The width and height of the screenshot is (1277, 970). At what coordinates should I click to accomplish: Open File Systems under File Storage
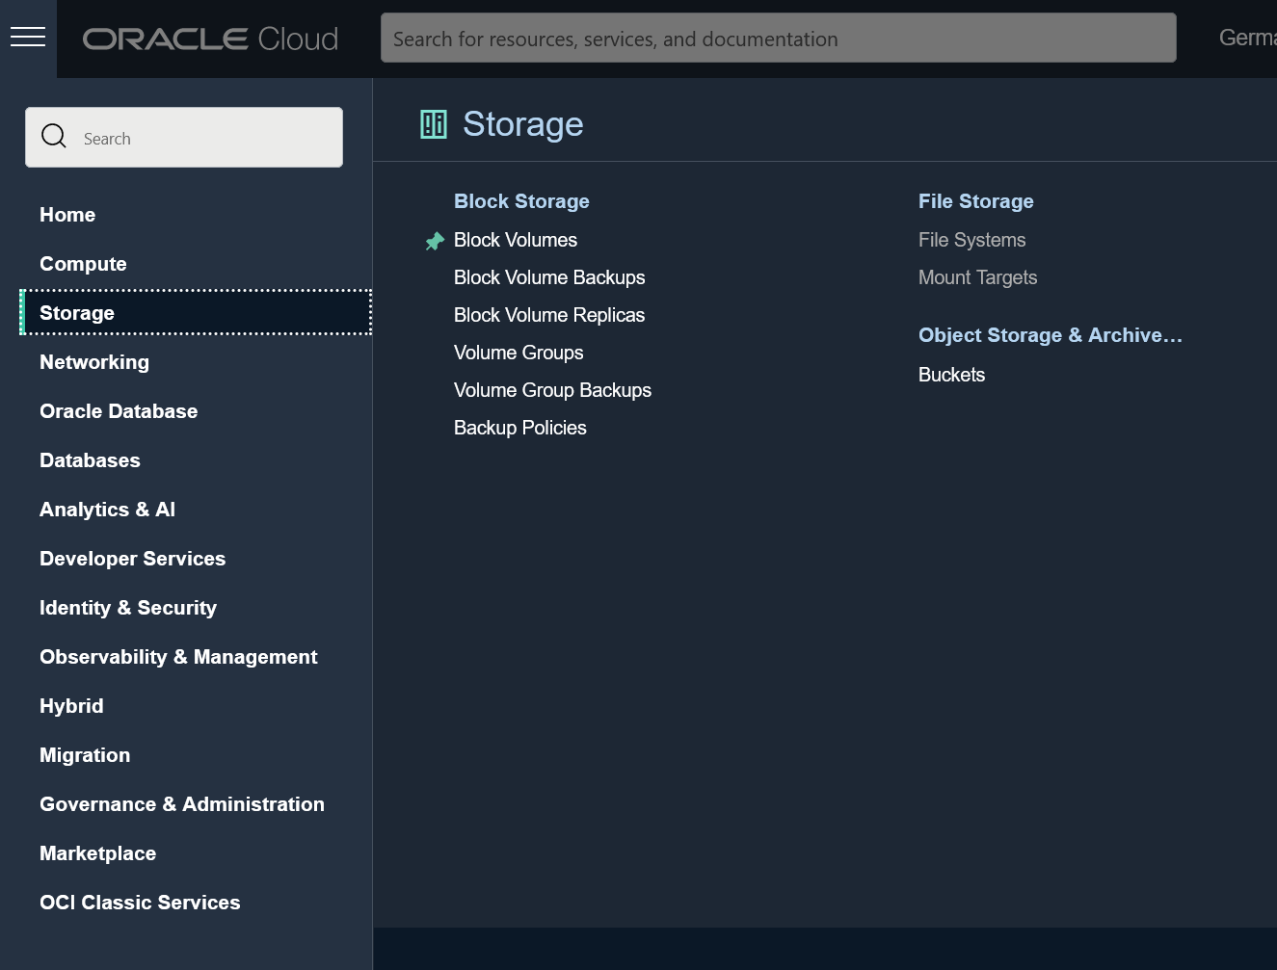[971, 240]
